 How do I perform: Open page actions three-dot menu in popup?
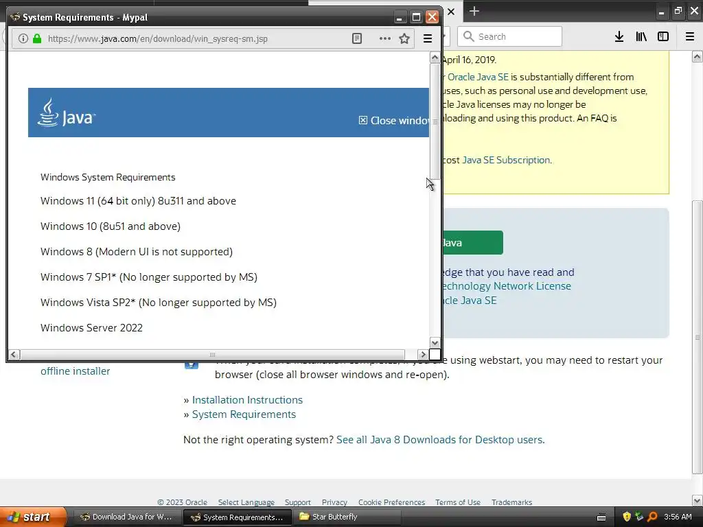point(384,38)
